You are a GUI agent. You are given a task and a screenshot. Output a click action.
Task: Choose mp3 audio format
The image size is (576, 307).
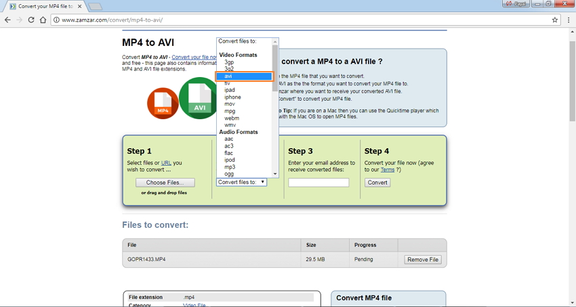tap(230, 167)
